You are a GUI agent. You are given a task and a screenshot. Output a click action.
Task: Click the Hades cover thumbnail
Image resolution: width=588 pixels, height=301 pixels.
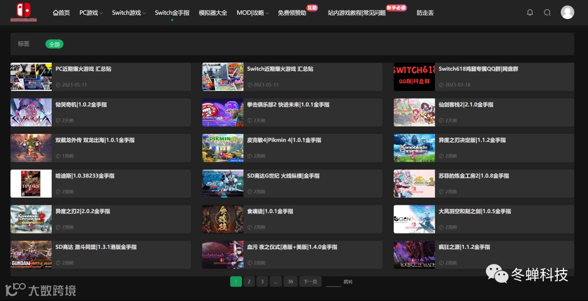point(31,183)
